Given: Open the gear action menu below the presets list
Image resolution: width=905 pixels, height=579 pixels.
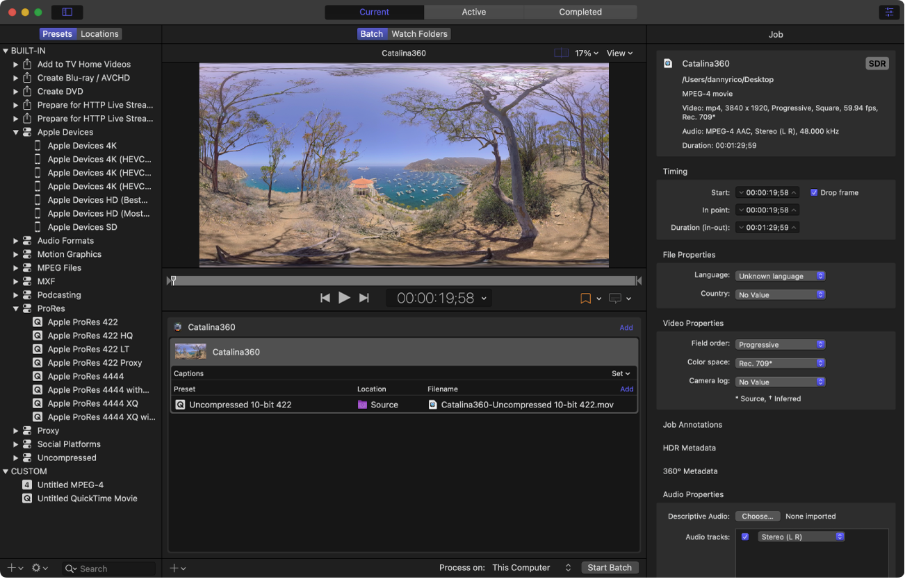Looking at the screenshot, I should [x=40, y=568].
